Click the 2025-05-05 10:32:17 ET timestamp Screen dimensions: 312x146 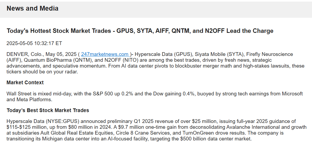pyautogui.click(x=34, y=43)
